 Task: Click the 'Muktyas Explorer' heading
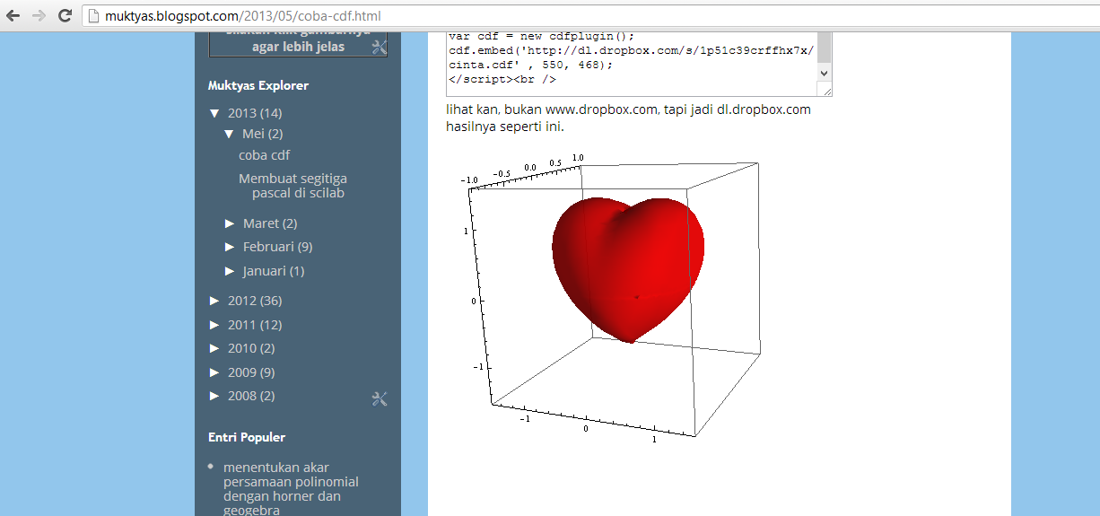[x=258, y=86]
